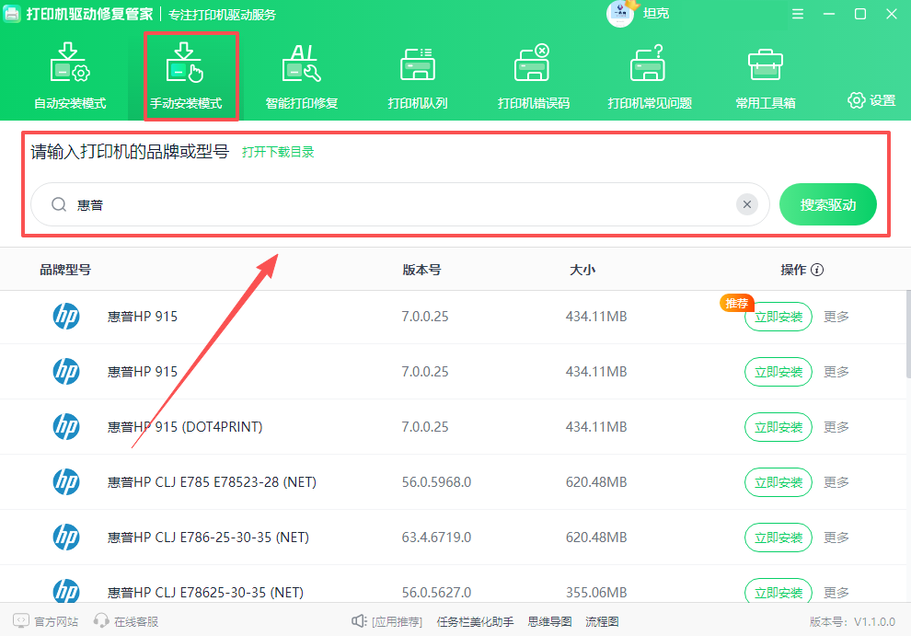Open printer FAQ (打印机常见问题)

click(x=649, y=76)
